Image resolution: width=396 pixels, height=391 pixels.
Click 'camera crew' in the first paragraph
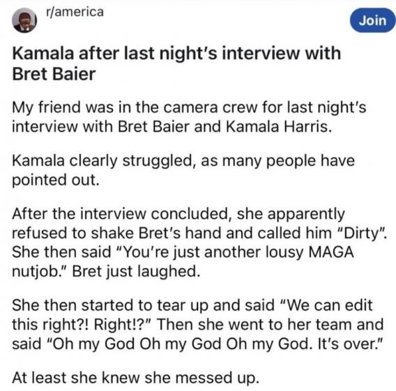point(211,107)
